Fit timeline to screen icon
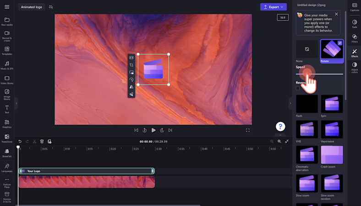The width and height of the screenshot is (361, 206). click(287, 142)
